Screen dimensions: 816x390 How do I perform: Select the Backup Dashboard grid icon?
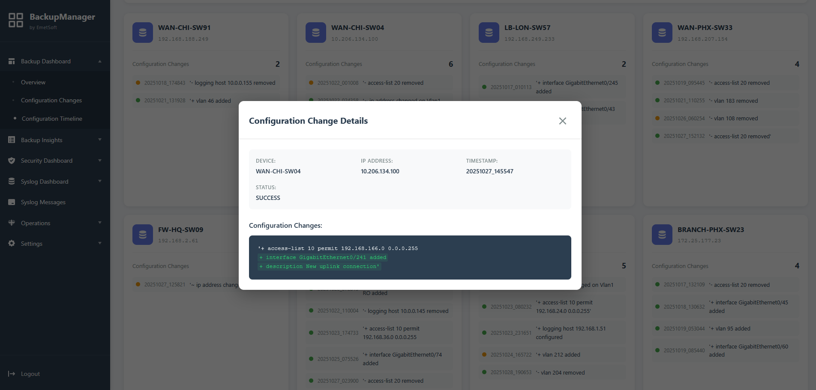point(12,61)
